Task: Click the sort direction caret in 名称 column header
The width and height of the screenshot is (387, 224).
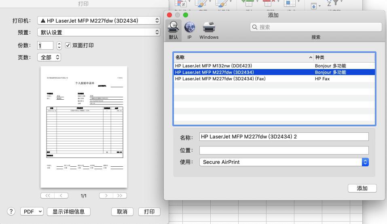Action: 311,57
